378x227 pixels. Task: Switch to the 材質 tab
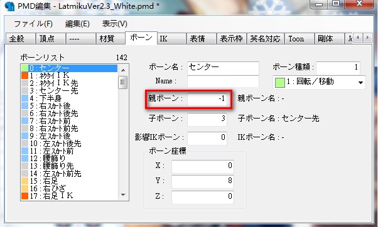point(111,38)
